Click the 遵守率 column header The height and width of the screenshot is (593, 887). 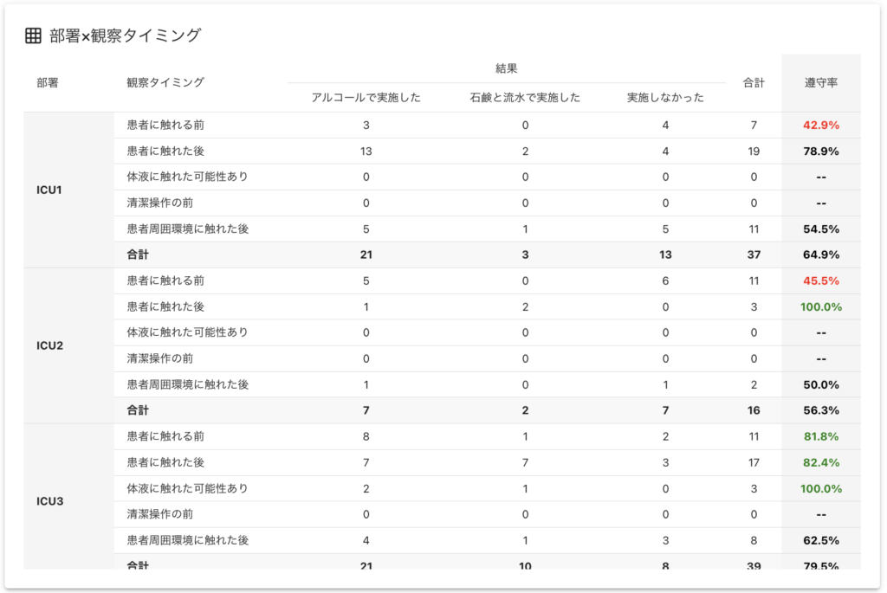coord(820,83)
